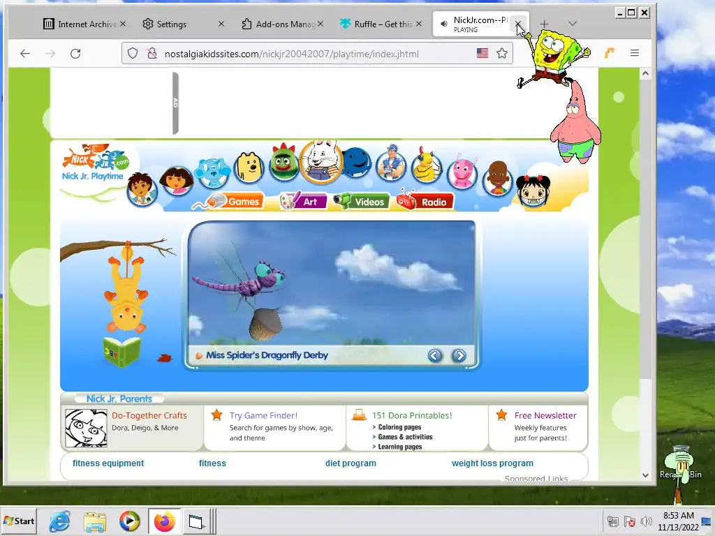Open the tracking protection shield icon
The image size is (715, 536).
coord(132,54)
